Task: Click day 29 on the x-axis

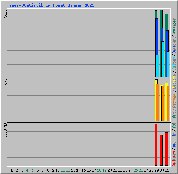Action: (156, 170)
